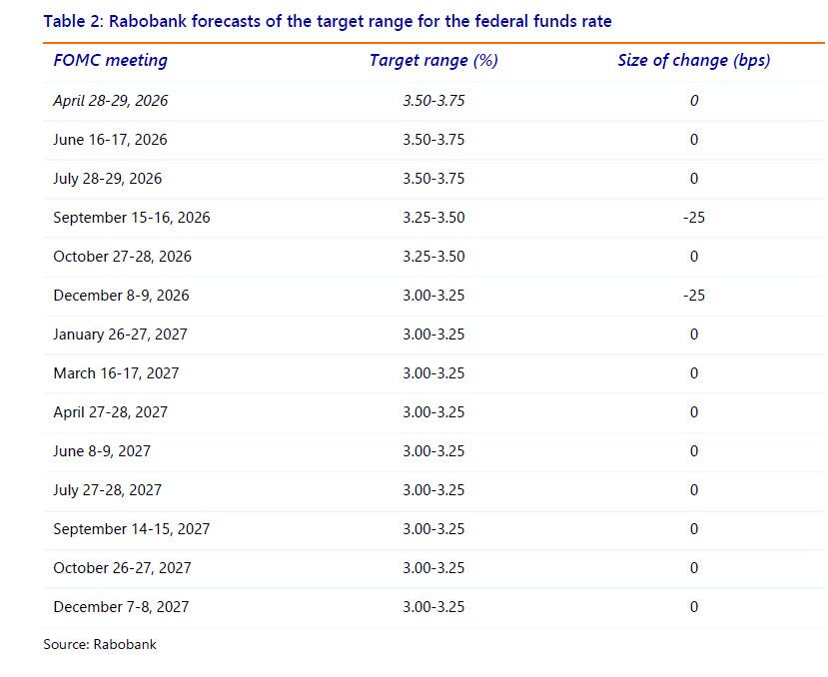The height and width of the screenshot is (677, 828).
Task: Click the September 14-15, 2027 meeting date
Action: pos(131,529)
